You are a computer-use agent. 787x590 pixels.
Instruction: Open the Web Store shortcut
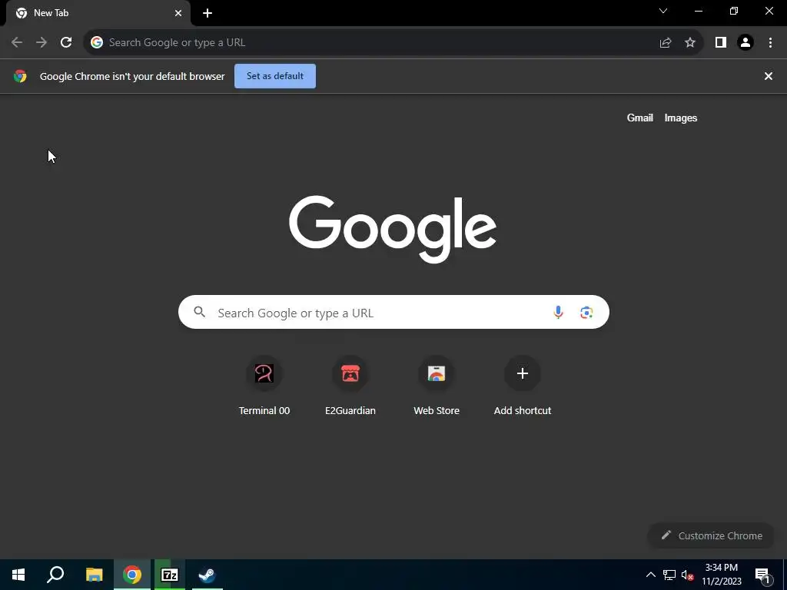[x=437, y=387]
